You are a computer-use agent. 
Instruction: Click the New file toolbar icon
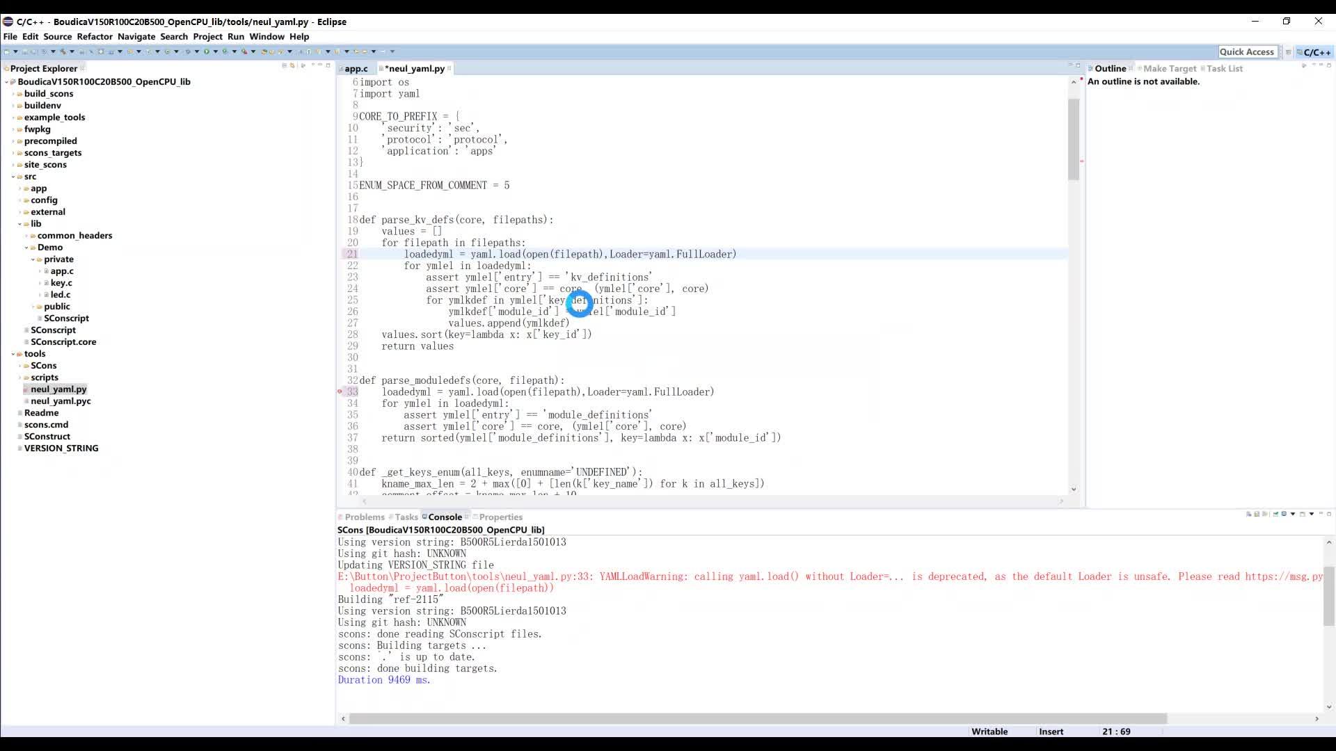click(x=6, y=51)
